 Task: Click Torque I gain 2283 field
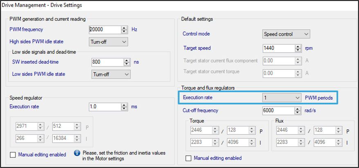click(202, 142)
